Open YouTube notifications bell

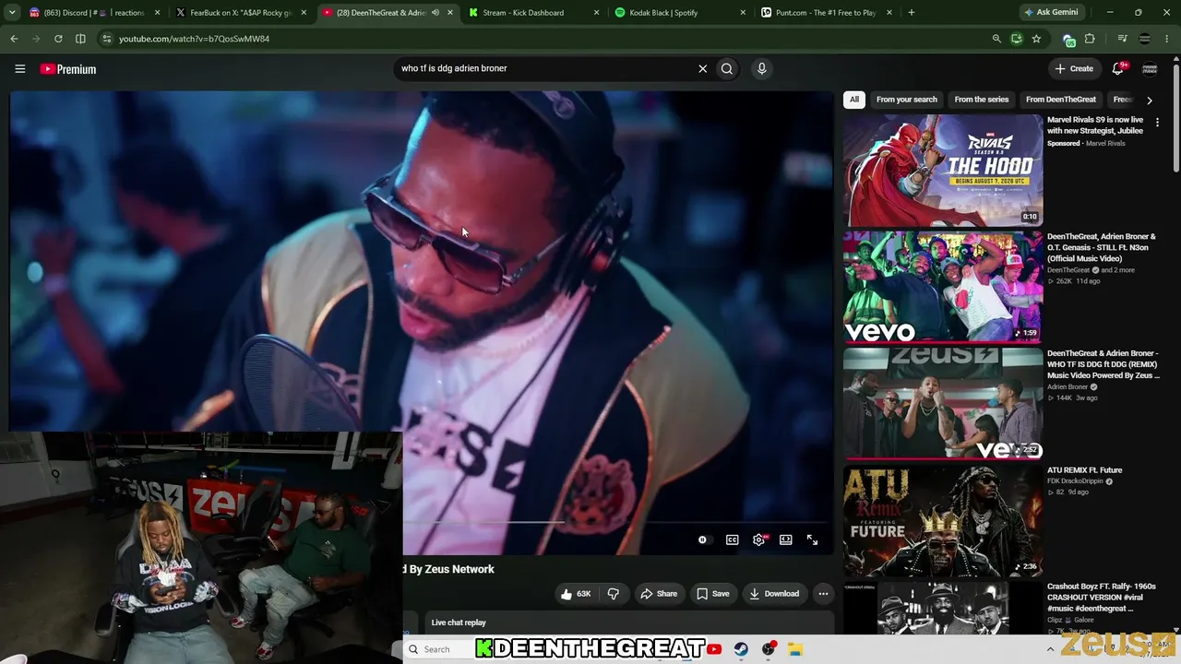tap(1118, 68)
